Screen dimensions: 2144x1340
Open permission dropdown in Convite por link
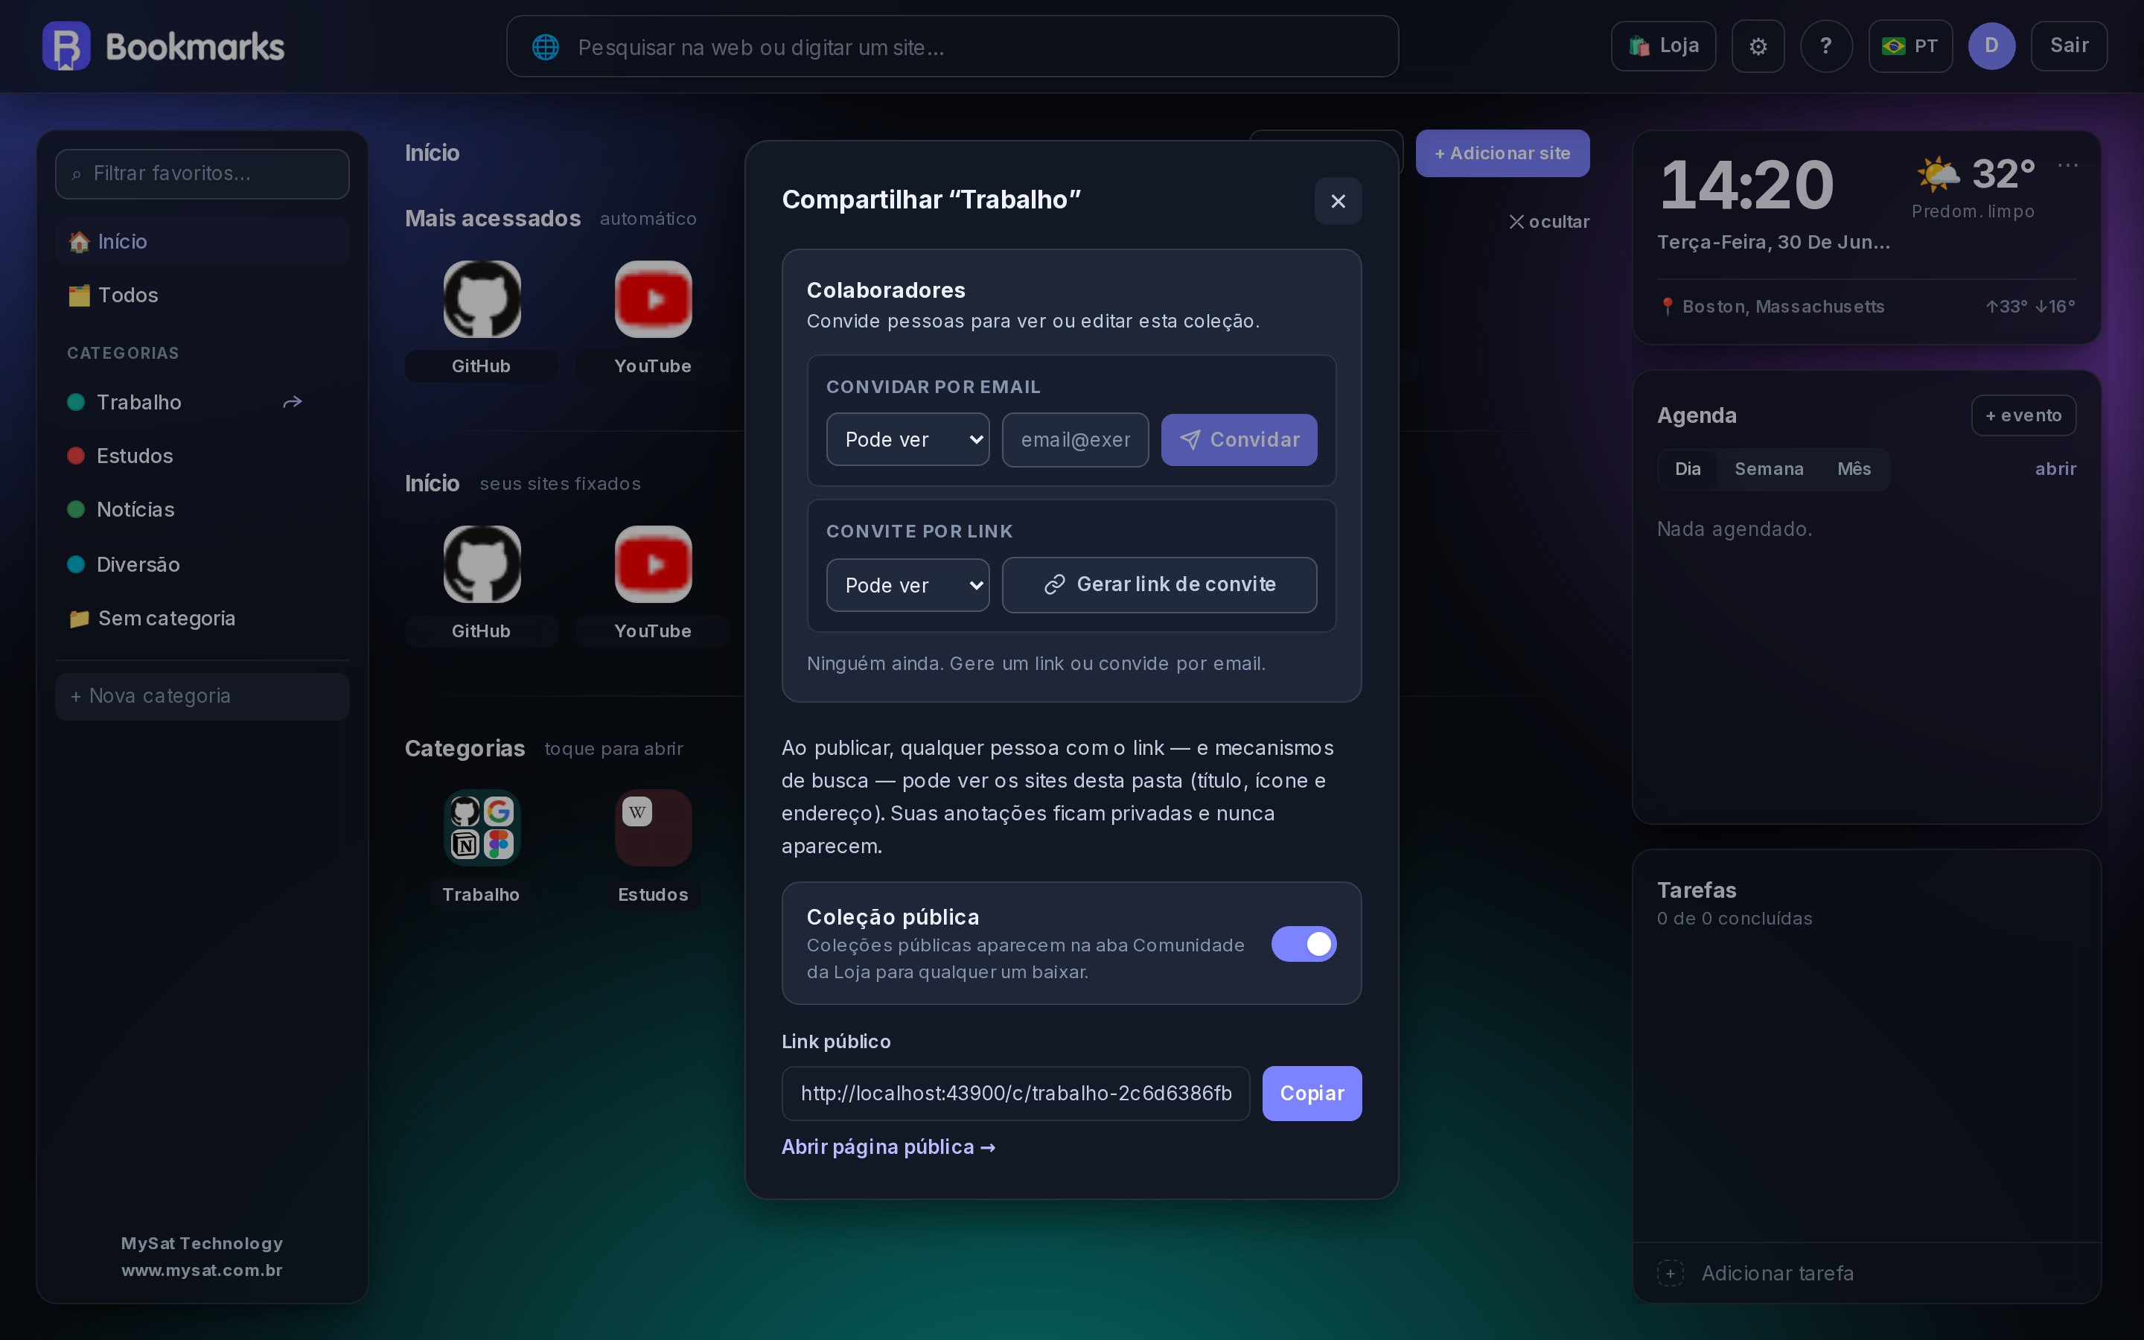click(907, 585)
